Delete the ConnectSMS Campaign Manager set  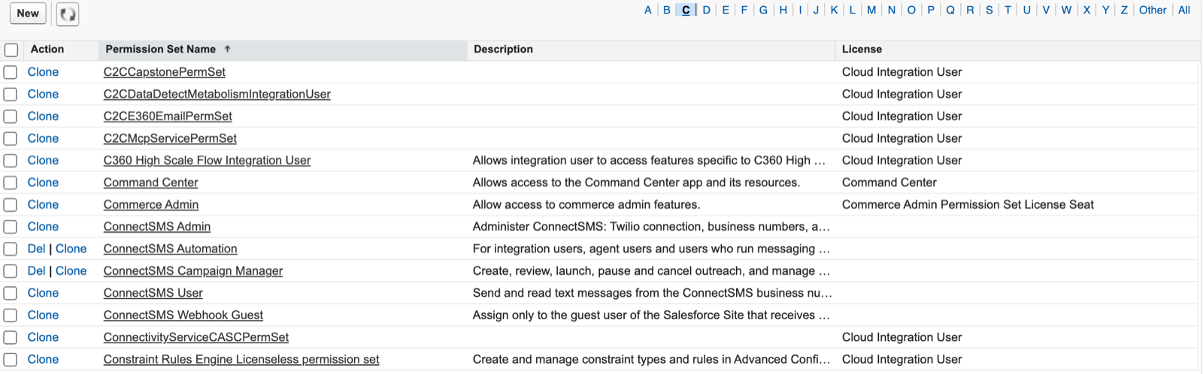tap(37, 271)
